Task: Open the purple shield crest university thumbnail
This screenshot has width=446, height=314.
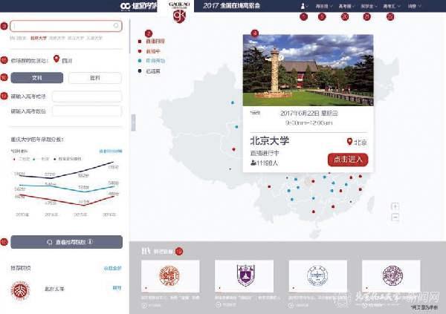Action: click(x=244, y=276)
